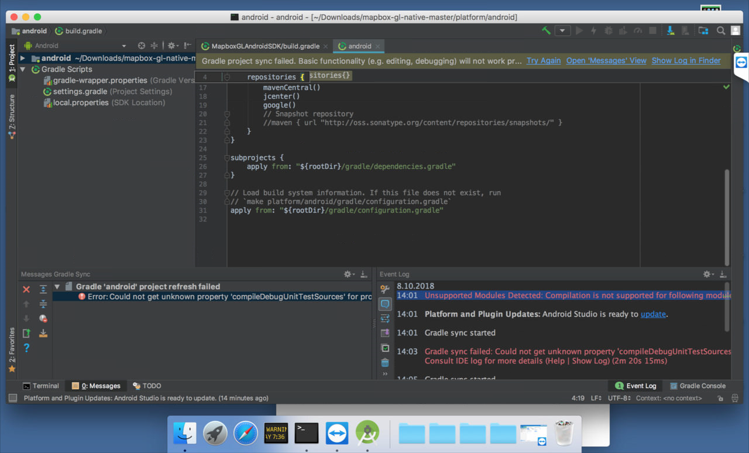Select local.properties in project tree
The height and width of the screenshot is (453, 749).
81,103
